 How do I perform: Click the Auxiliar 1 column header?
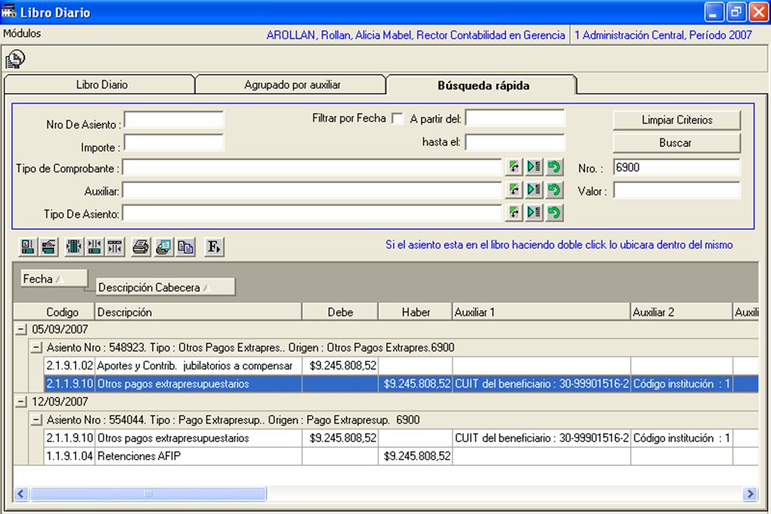tap(541, 312)
